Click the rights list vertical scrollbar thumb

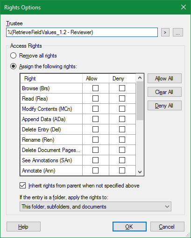pos(140,101)
